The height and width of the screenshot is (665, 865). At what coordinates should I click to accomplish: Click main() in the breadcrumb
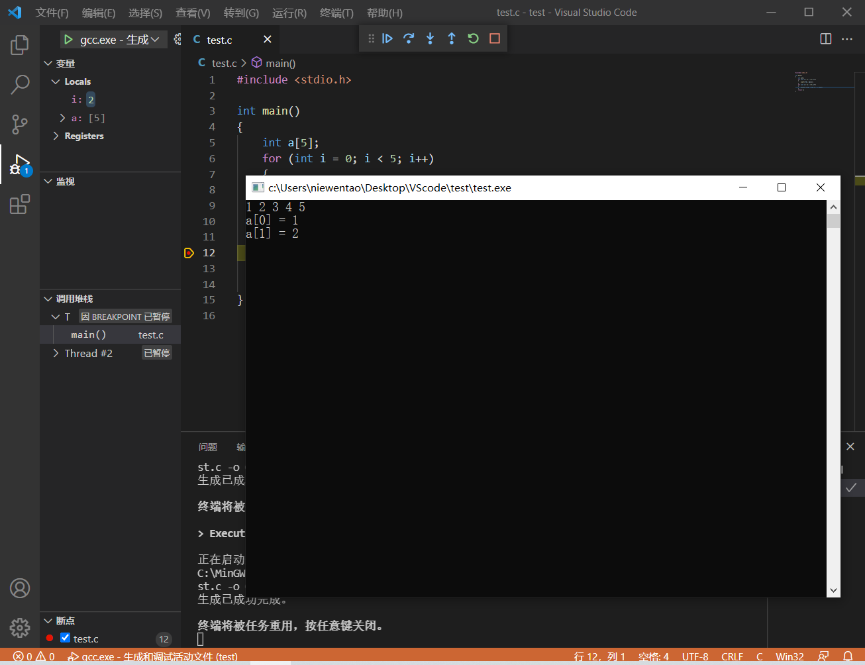click(280, 64)
